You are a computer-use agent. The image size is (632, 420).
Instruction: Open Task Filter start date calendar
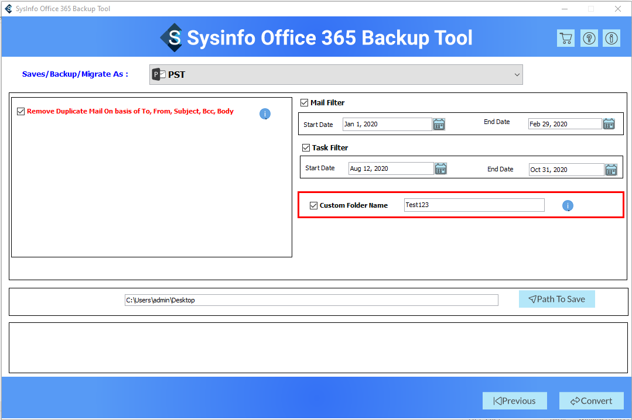[440, 168]
